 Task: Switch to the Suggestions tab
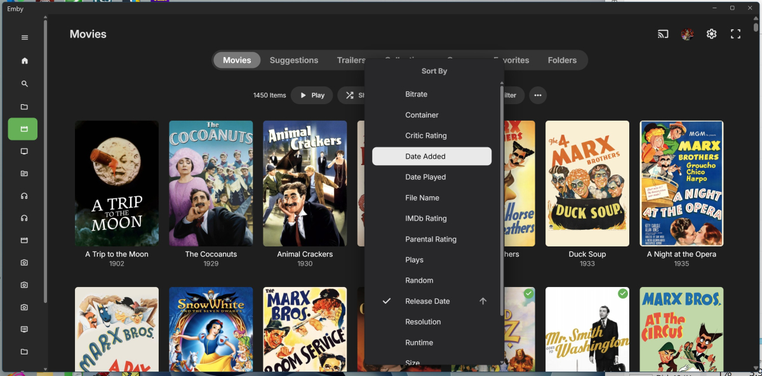point(293,60)
